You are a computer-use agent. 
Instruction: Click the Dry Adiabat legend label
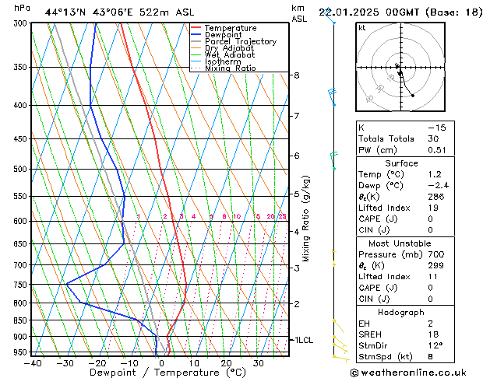pyautogui.click(x=229, y=48)
